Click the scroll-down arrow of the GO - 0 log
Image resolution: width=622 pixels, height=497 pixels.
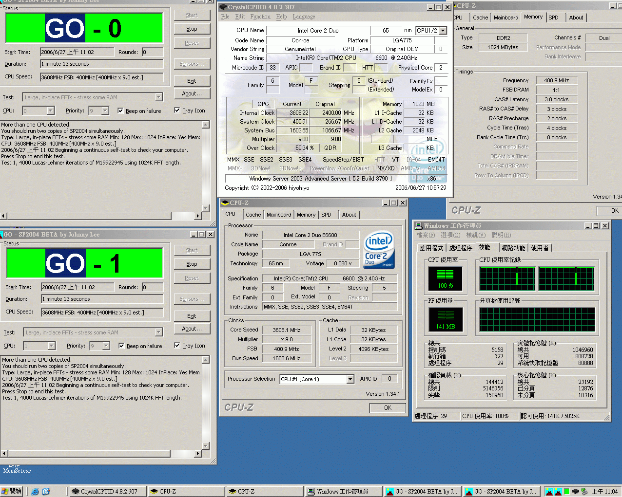205,208
